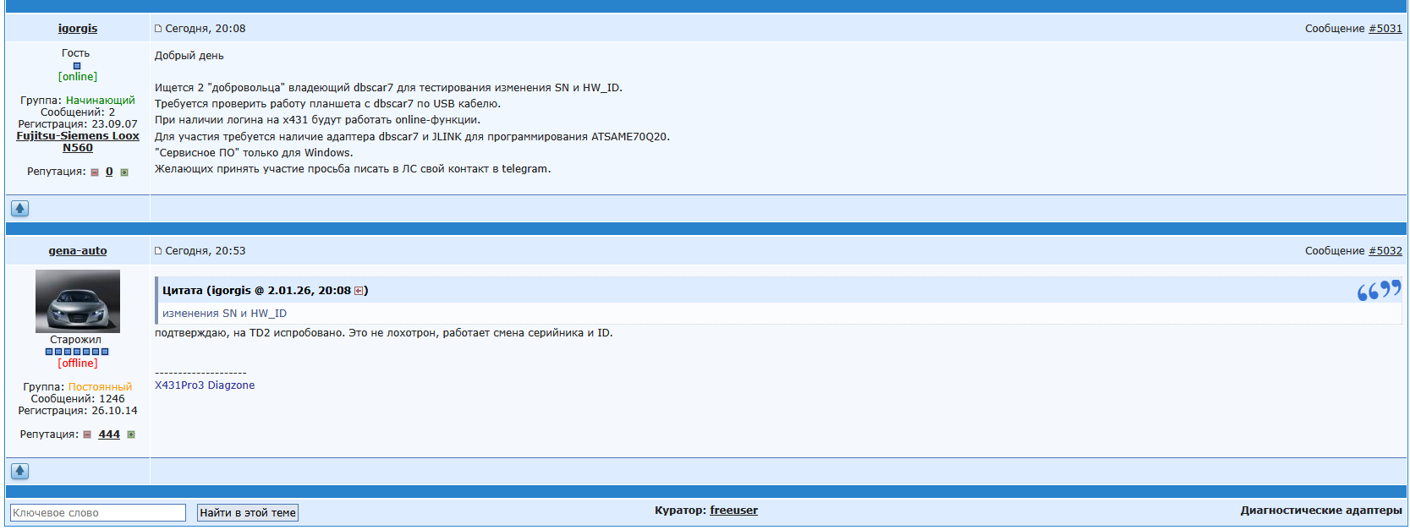1410x530 pixels.
Task: Click the [online] status text
Action: [x=78, y=77]
